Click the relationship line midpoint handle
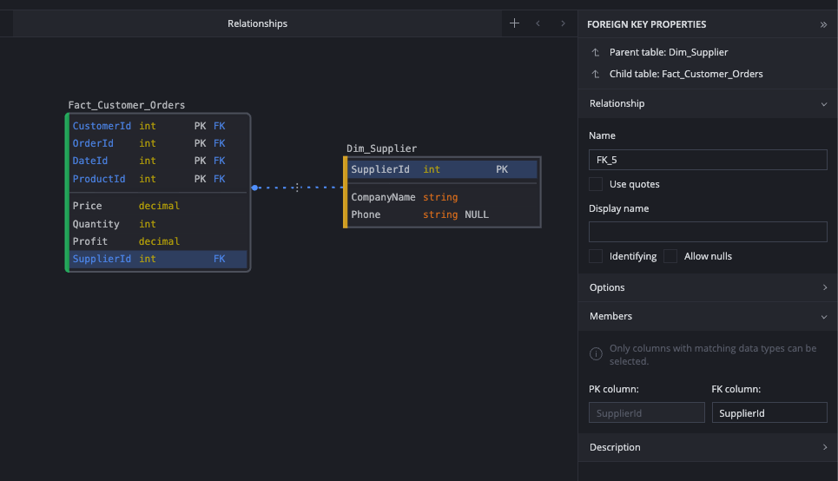 (297, 187)
